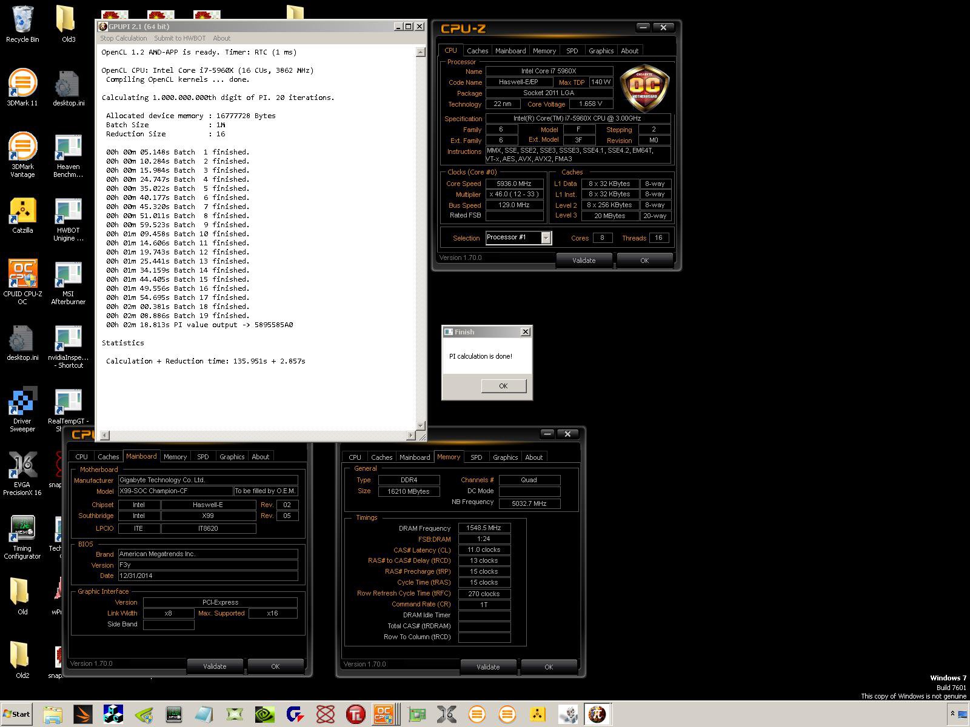Click the red TL icon in taskbar
The width and height of the screenshot is (970, 727).
point(355,714)
